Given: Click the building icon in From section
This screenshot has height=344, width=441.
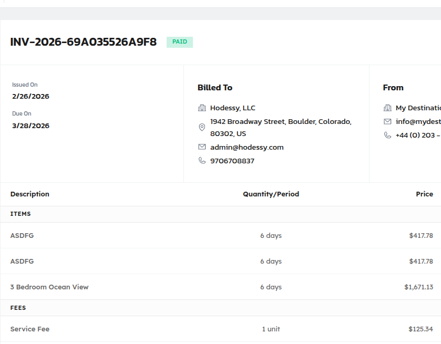Looking at the screenshot, I should [387, 108].
